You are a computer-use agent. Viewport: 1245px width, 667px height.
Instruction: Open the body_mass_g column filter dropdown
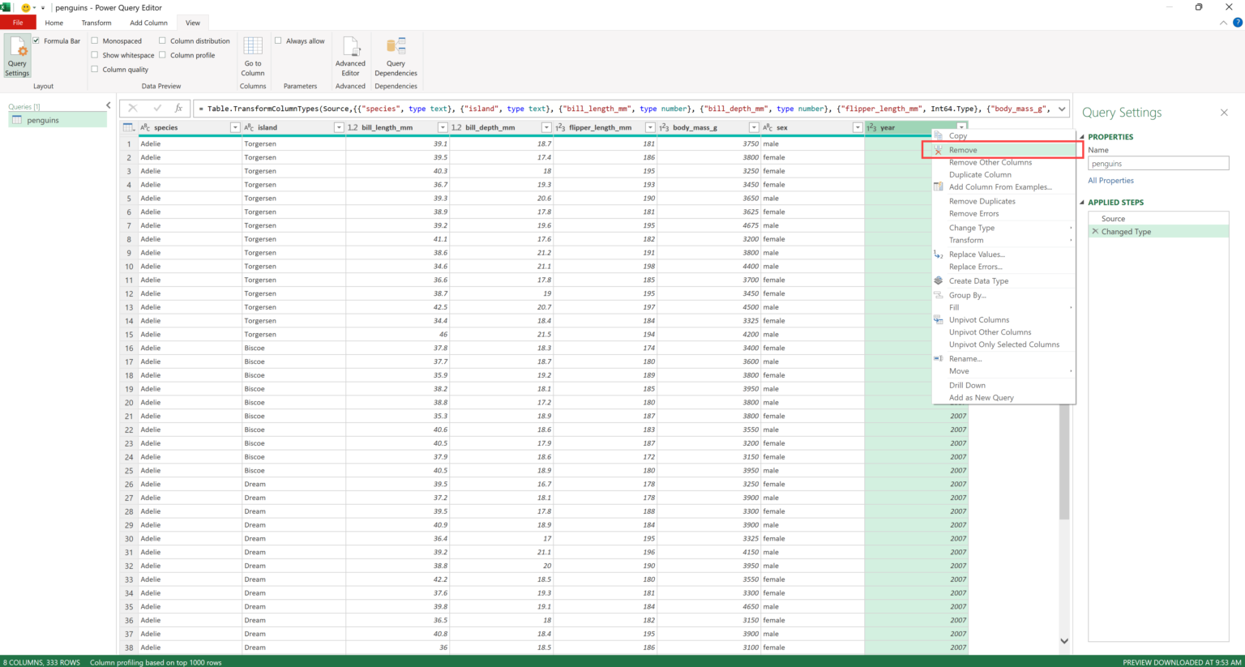(x=754, y=127)
